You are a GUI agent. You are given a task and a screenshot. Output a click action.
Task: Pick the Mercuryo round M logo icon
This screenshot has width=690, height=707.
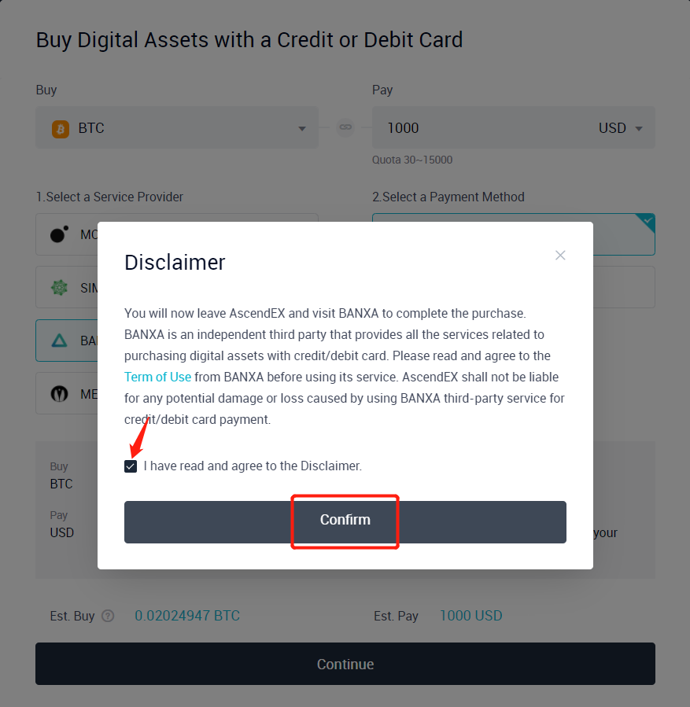coord(59,394)
